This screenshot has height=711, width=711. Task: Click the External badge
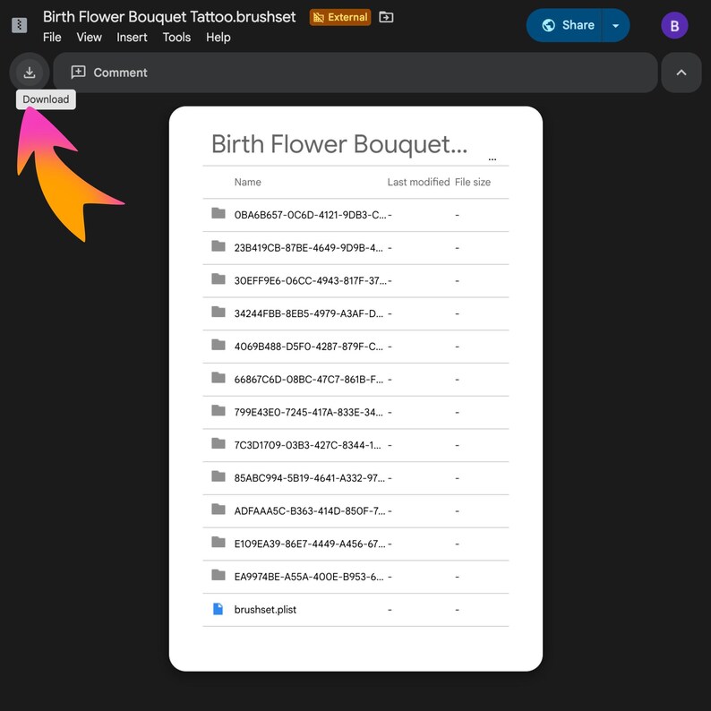340,17
